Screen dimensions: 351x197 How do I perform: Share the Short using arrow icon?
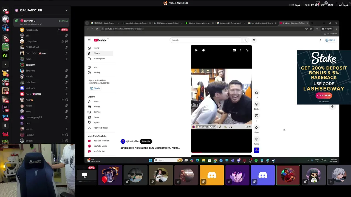coord(257,128)
